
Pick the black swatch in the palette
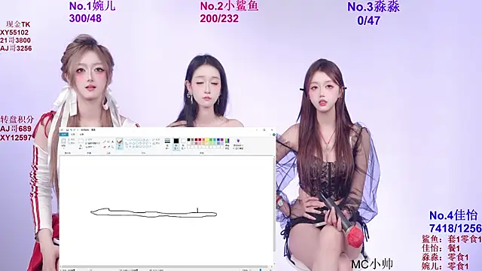(x=189, y=139)
